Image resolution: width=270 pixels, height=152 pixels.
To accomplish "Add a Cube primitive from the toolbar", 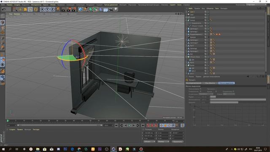I will click(80, 9).
